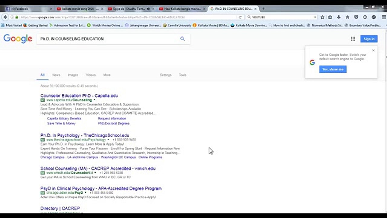Open the Watch Movies Online bookmark

[x=105, y=25]
